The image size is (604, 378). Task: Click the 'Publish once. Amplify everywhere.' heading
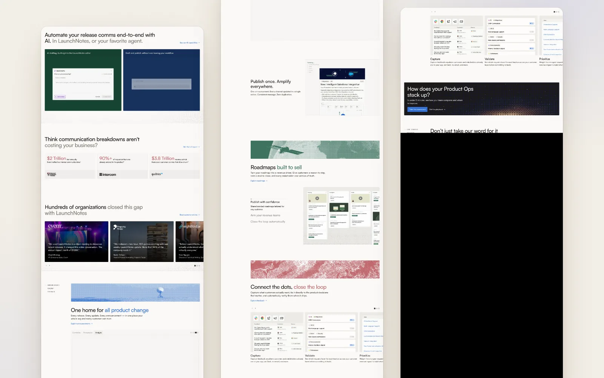click(x=271, y=84)
